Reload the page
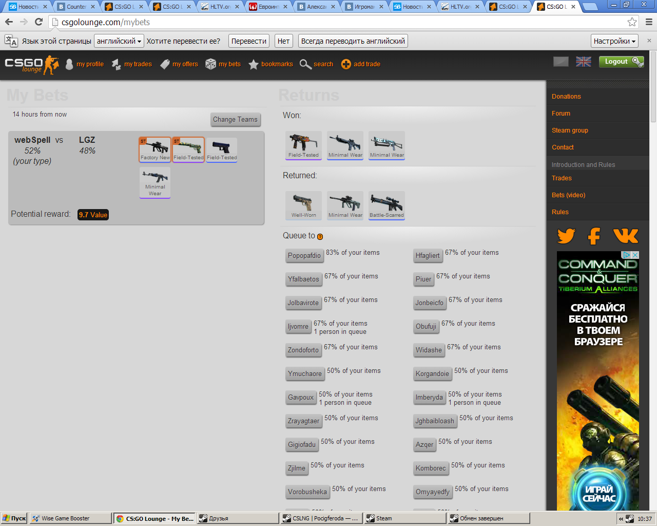 pyautogui.click(x=38, y=22)
